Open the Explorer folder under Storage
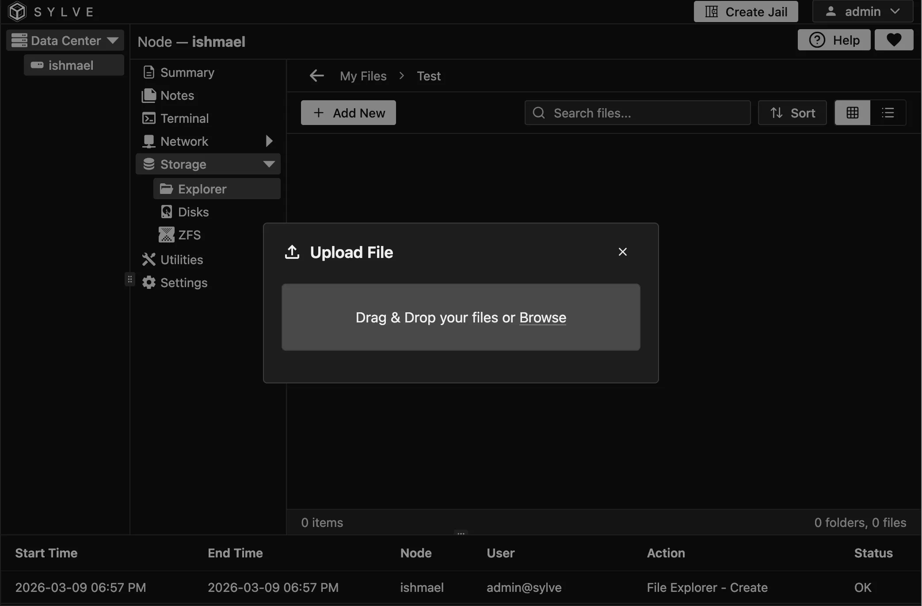922x606 pixels. point(202,189)
